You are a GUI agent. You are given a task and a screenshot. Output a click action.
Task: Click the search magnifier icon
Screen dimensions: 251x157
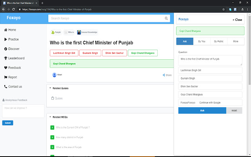166,18
